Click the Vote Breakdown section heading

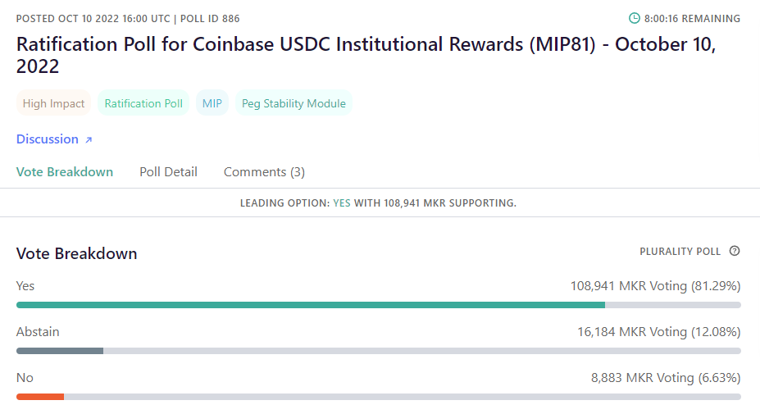[76, 253]
